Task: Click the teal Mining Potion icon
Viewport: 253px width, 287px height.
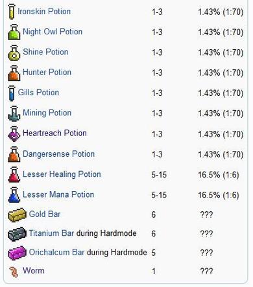Action: click(14, 113)
